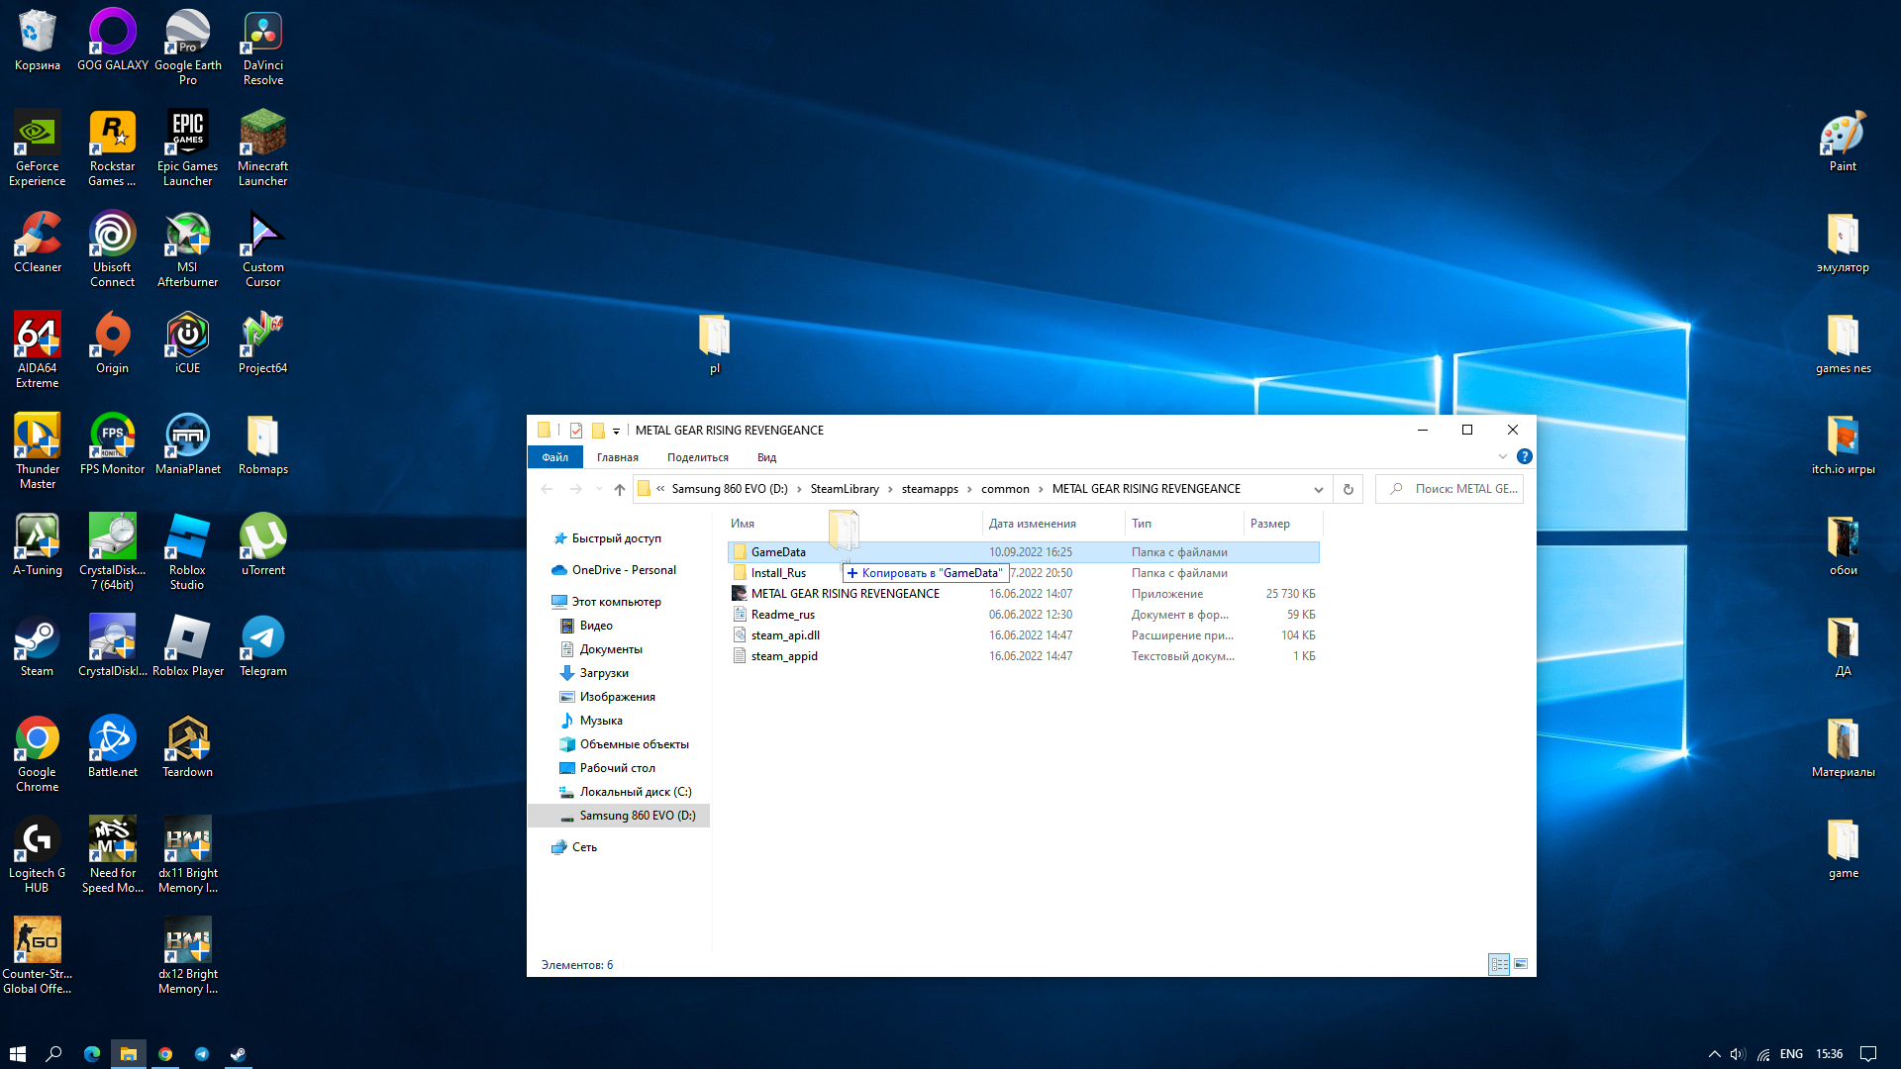Screen dimensions: 1901x1069
Task: Open the address bar history dropdown
Action: 1318,489
